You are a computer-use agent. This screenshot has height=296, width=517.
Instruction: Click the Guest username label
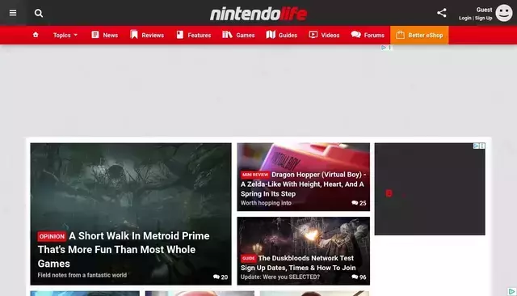coord(484,10)
